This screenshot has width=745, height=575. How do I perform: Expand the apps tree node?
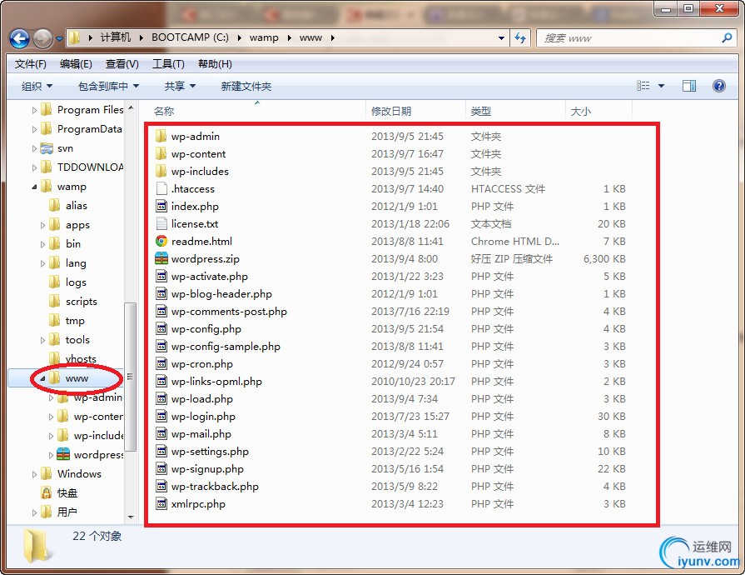pos(42,226)
